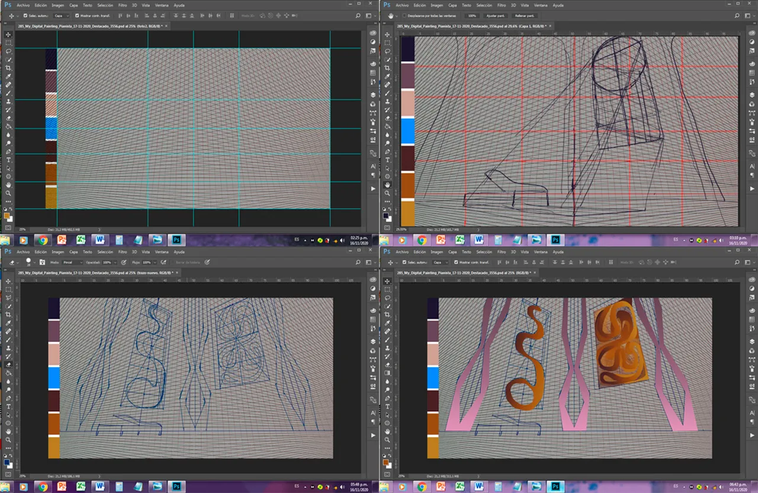The image size is (758, 493).
Task: Select the Type tool in foto2 window
Action: coord(8,160)
